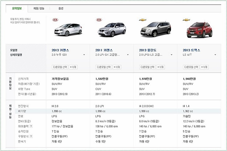Click the 2013 올란도 model name link
This screenshot has height=151, width=227.
tap(148, 50)
